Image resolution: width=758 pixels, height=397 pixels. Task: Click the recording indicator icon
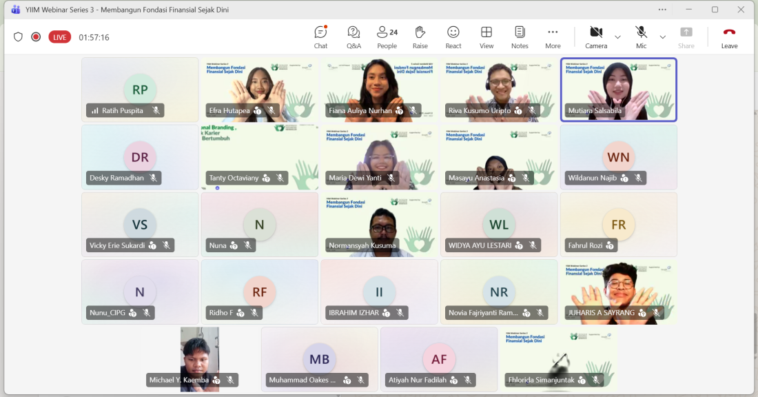[x=36, y=37]
